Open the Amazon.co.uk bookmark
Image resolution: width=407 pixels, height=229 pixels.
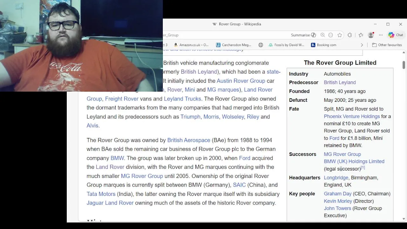pos(191,45)
